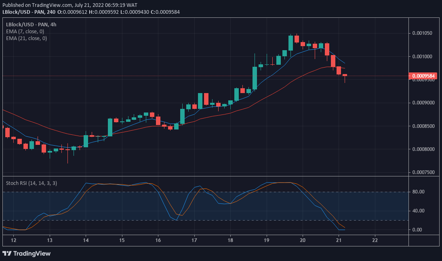Screen dimensions: 442x261
Task: Select the EMA (7, close, 0) legend
Action: (x=25, y=31)
